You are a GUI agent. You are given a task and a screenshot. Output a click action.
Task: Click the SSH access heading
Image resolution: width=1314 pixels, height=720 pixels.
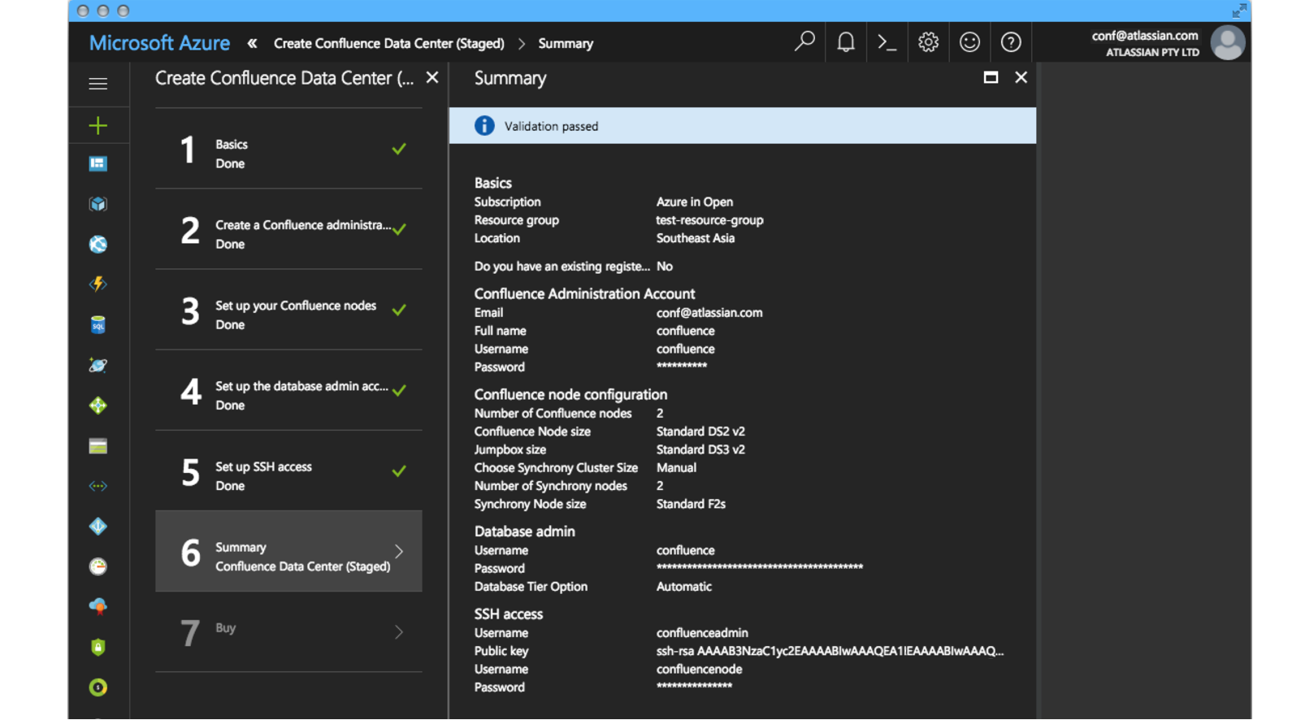pos(508,614)
